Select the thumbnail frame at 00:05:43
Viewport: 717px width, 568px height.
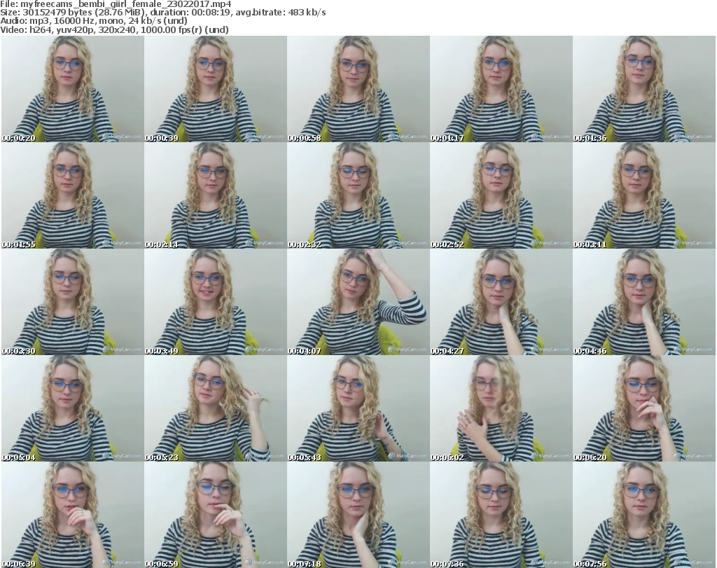(358, 408)
